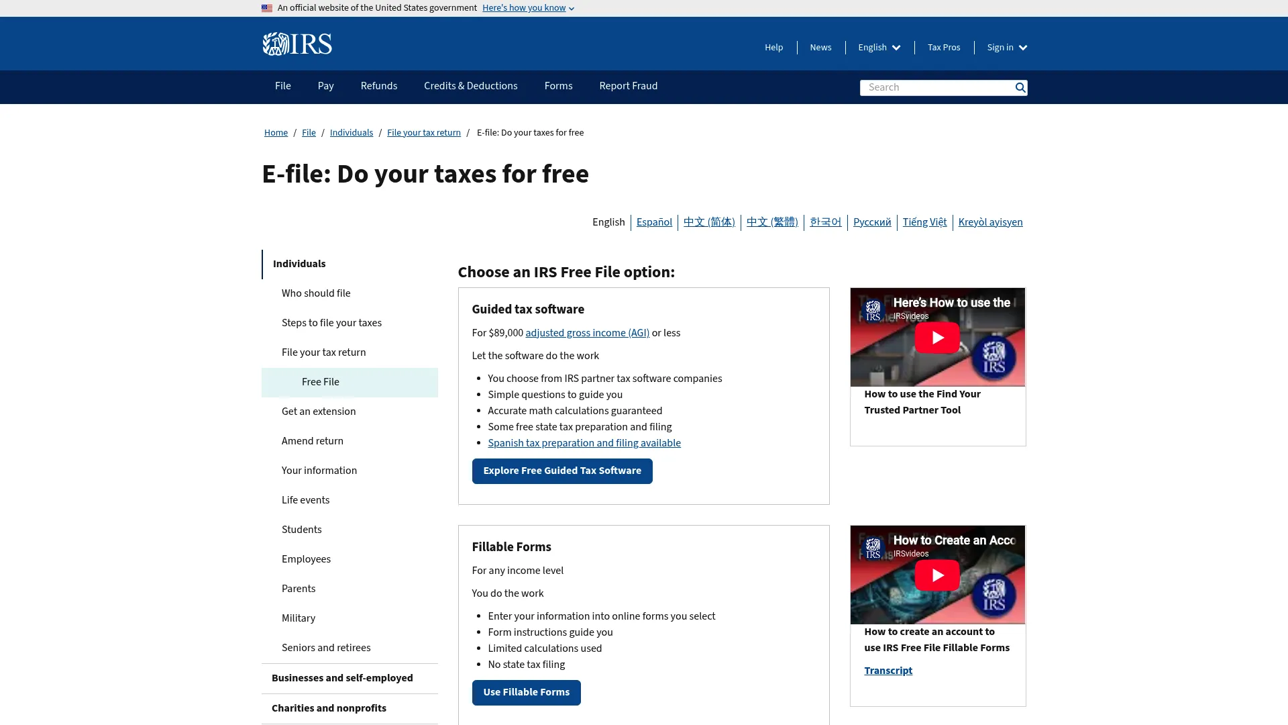Open the File menu in the navigation bar

click(x=283, y=86)
